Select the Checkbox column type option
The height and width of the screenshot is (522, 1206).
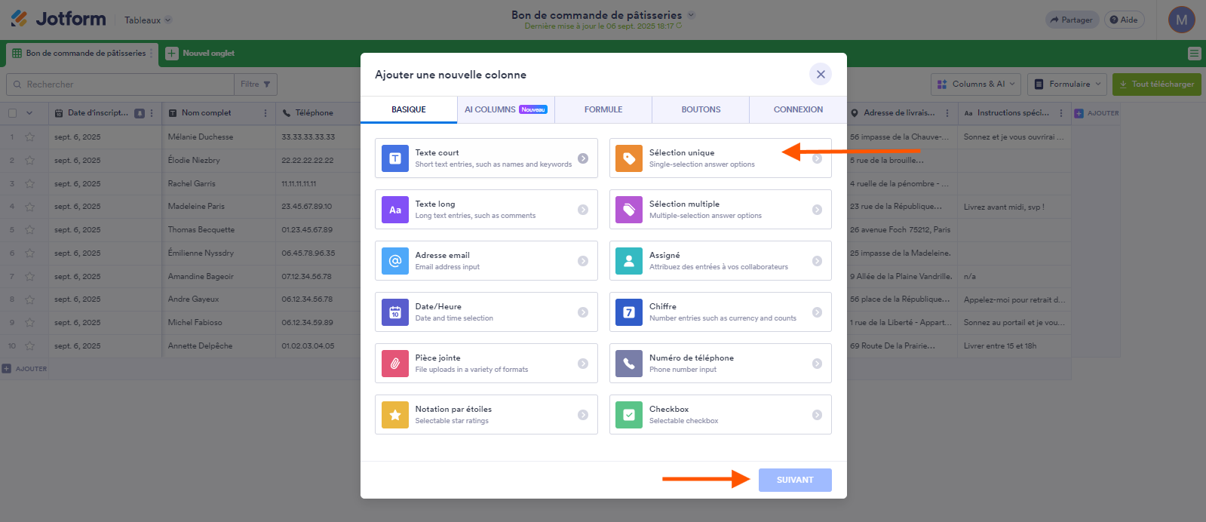tap(720, 415)
